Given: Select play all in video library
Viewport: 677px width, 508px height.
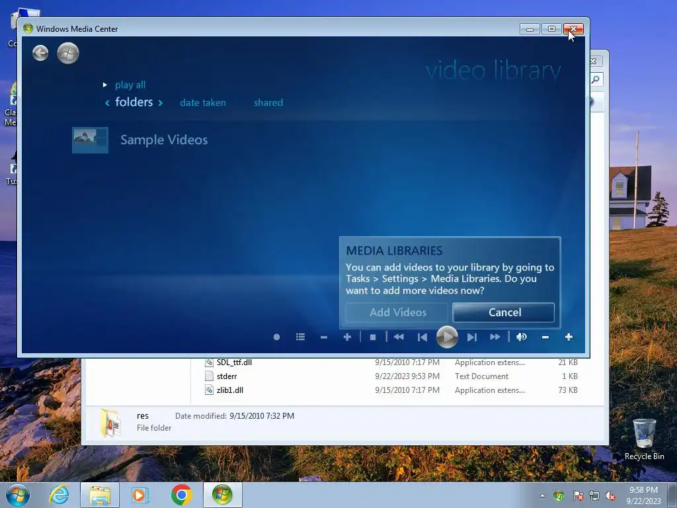Looking at the screenshot, I should click(x=130, y=85).
